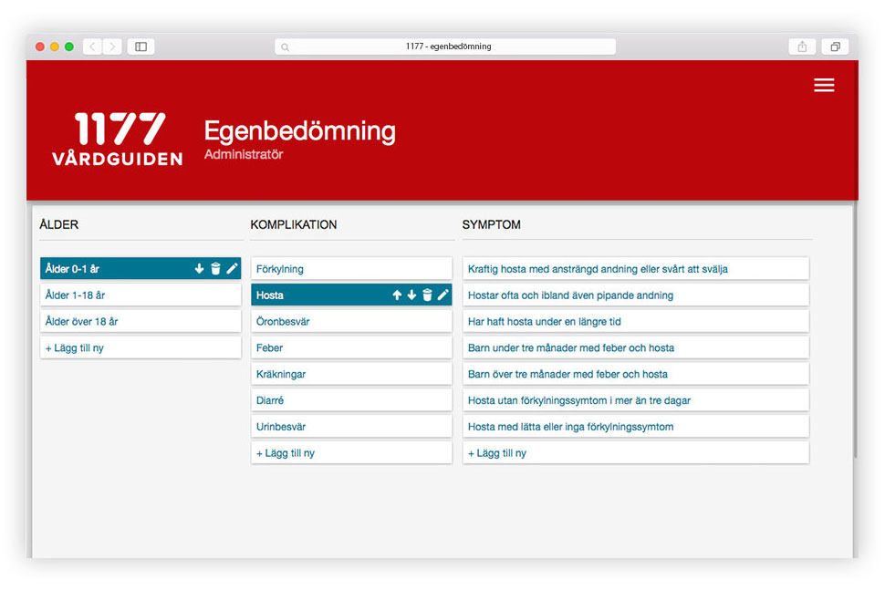This screenshot has width=885, height=590.
Task: Select the Förkylning complication
Action: (x=351, y=269)
